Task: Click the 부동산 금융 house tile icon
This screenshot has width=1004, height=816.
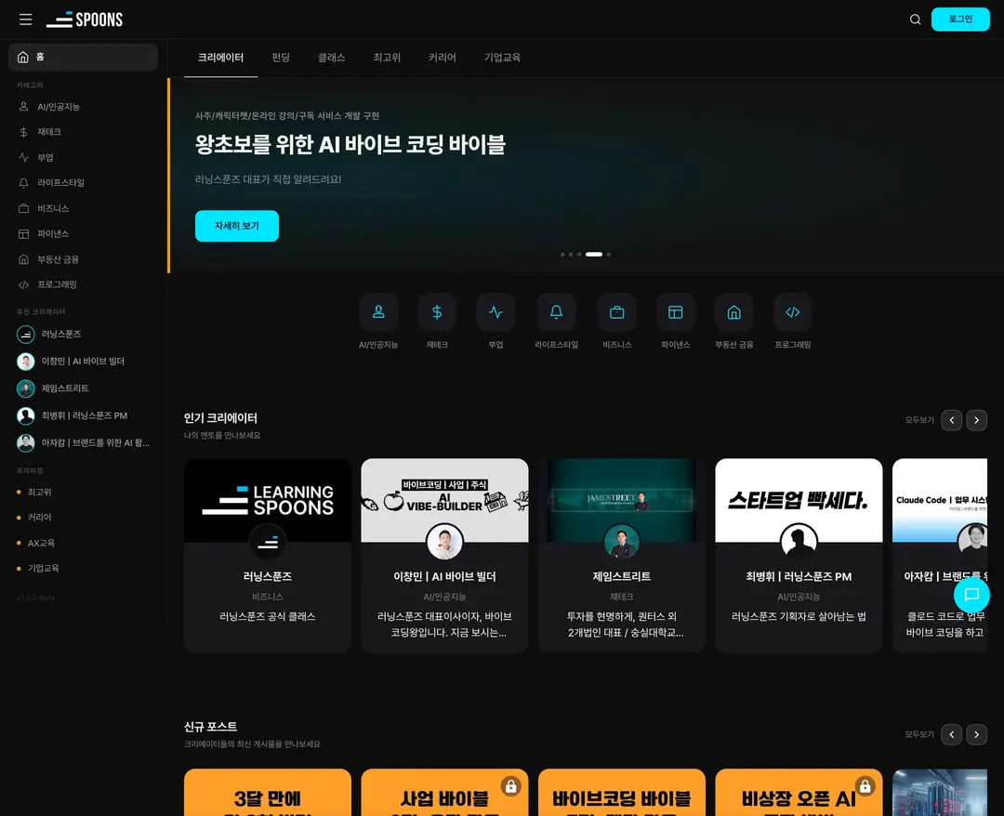Action: click(x=733, y=312)
